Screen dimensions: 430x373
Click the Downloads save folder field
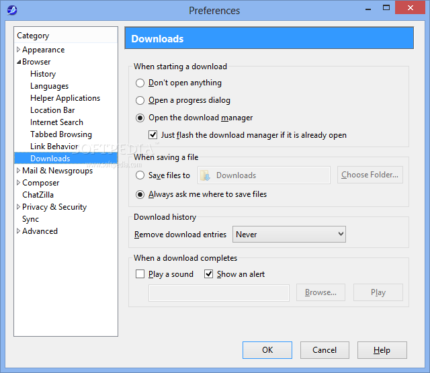pos(264,175)
